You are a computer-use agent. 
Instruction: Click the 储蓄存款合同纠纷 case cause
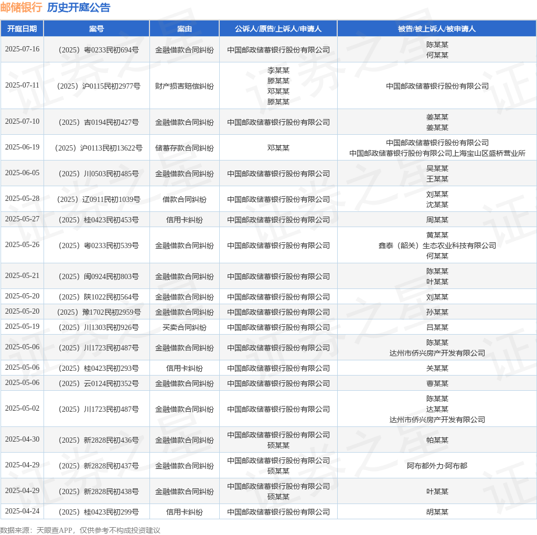pyautogui.click(x=184, y=148)
